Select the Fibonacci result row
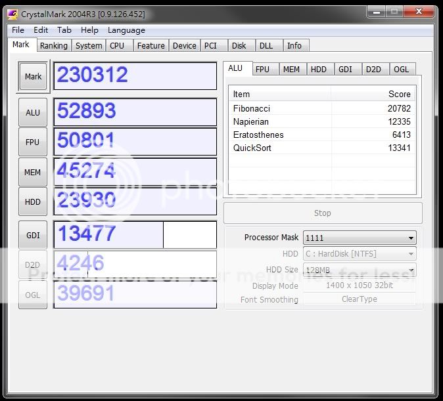This screenshot has width=443, height=401. click(x=322, y=108)
